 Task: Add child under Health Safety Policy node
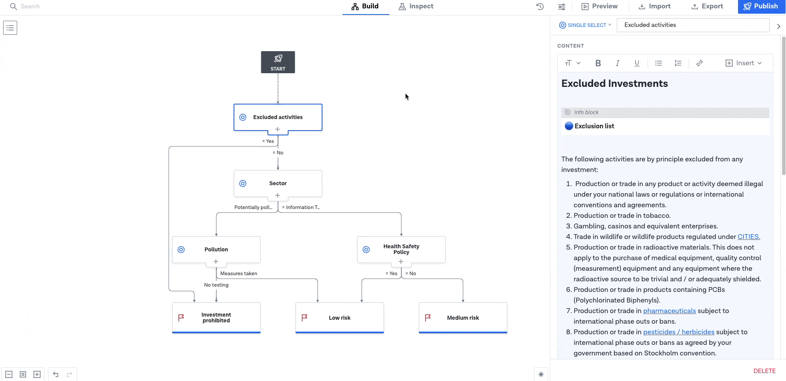pyautogui.click(x=401, y=261)
